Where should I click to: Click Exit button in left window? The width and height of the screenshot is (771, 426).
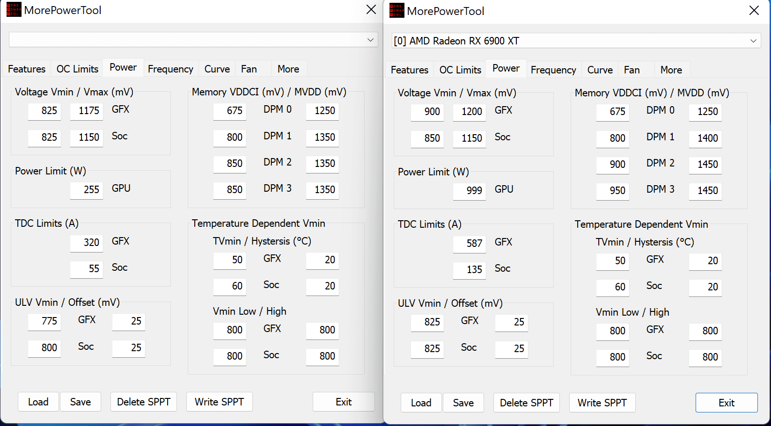pyautogui.click(x=344, y=402)
